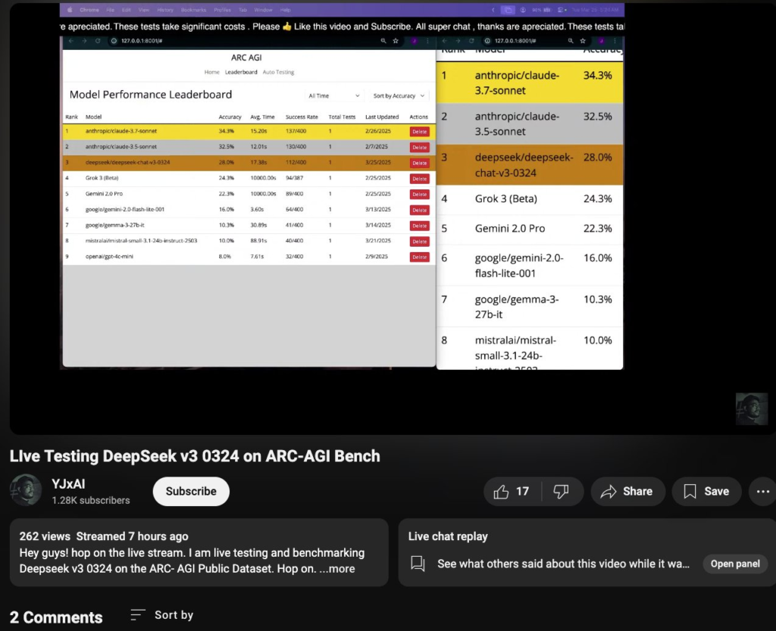This screenshot has width=776, height=631.
Task: Click the site info icon in the right address bar
Action: pyautogui.click(x=487, y=41)
